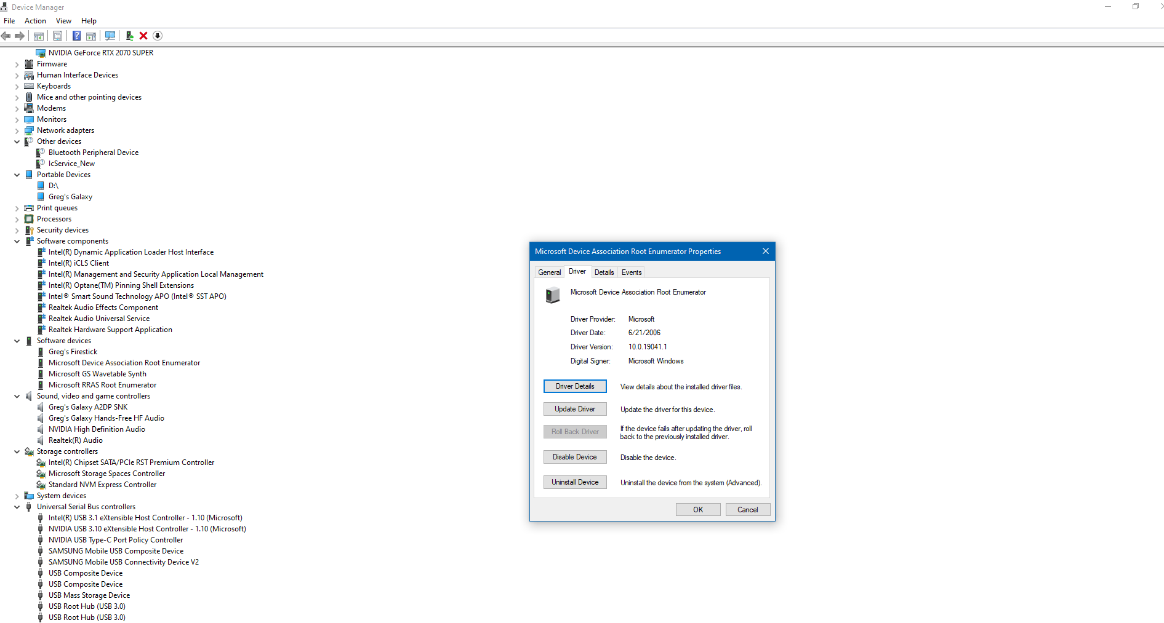
Task: Collapse the Universal Serial Bus controllers category
Action: tap(17, 507)
